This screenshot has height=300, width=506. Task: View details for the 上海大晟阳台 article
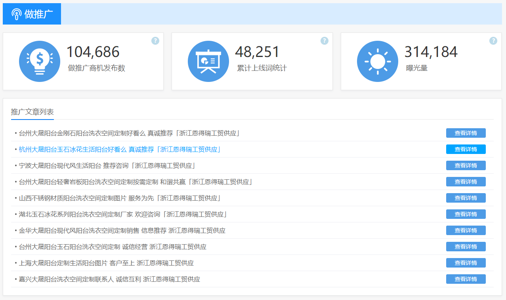pyautogui.click(x=466, y=263)
